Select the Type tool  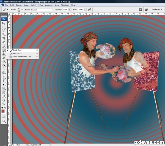coord(4,81)
